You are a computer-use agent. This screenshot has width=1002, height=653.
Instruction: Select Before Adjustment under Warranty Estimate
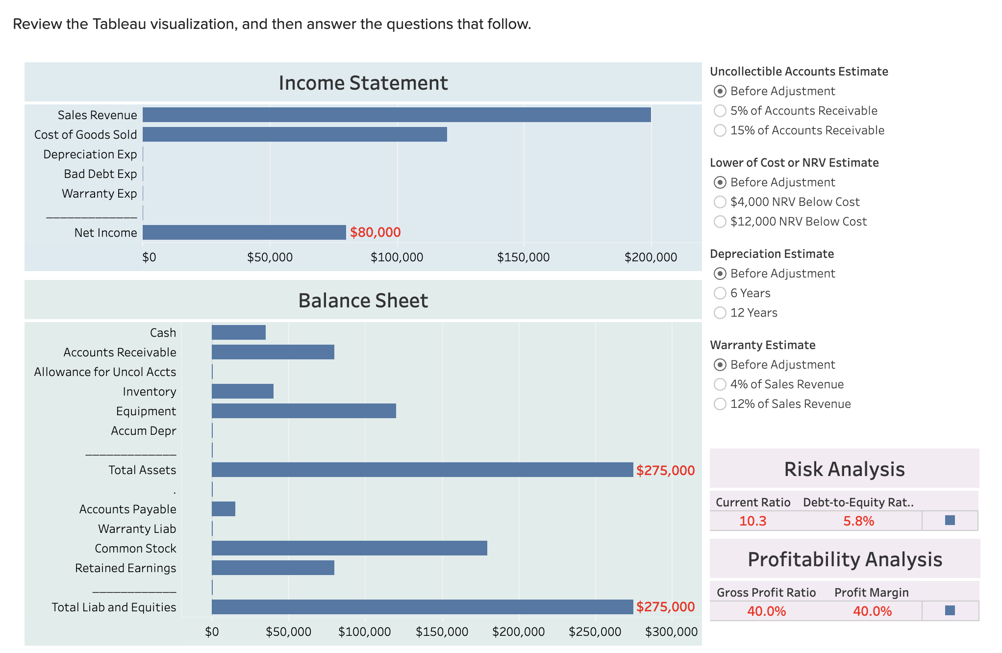pos(720,364)
